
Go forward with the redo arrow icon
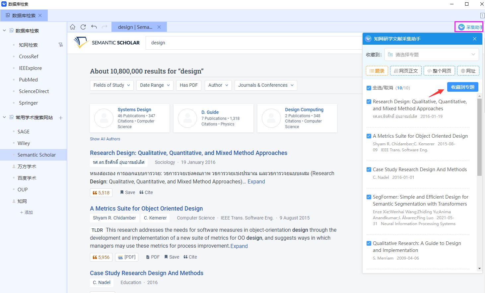[x=104, y=27]
